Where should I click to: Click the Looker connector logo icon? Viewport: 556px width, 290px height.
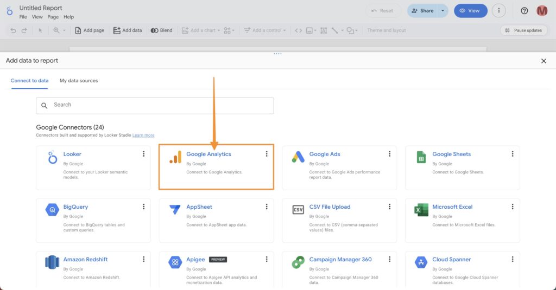53,157
